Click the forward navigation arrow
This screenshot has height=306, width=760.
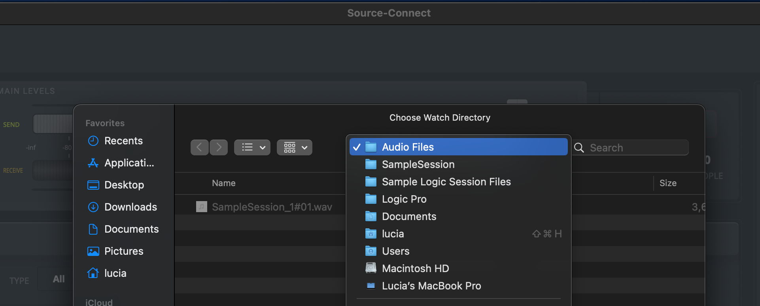(219, 147)
